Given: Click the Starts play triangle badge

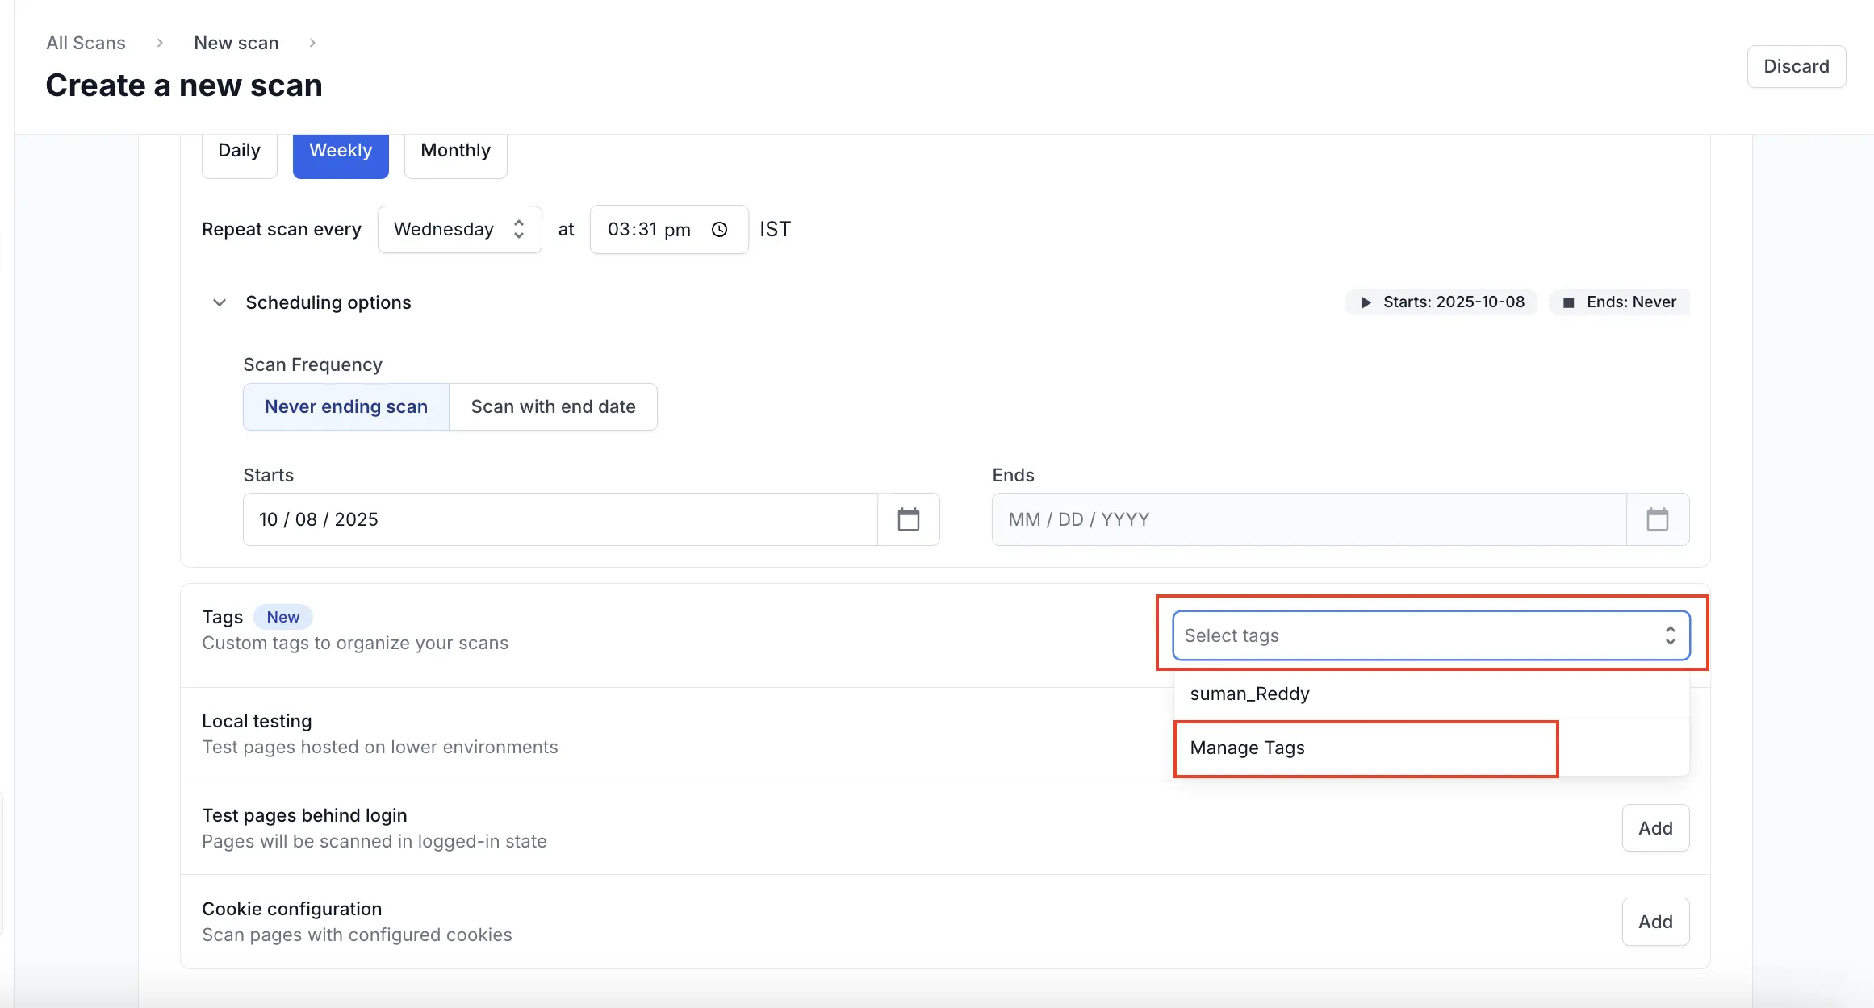Looking at the screenshot, I should click(1366, 302).
